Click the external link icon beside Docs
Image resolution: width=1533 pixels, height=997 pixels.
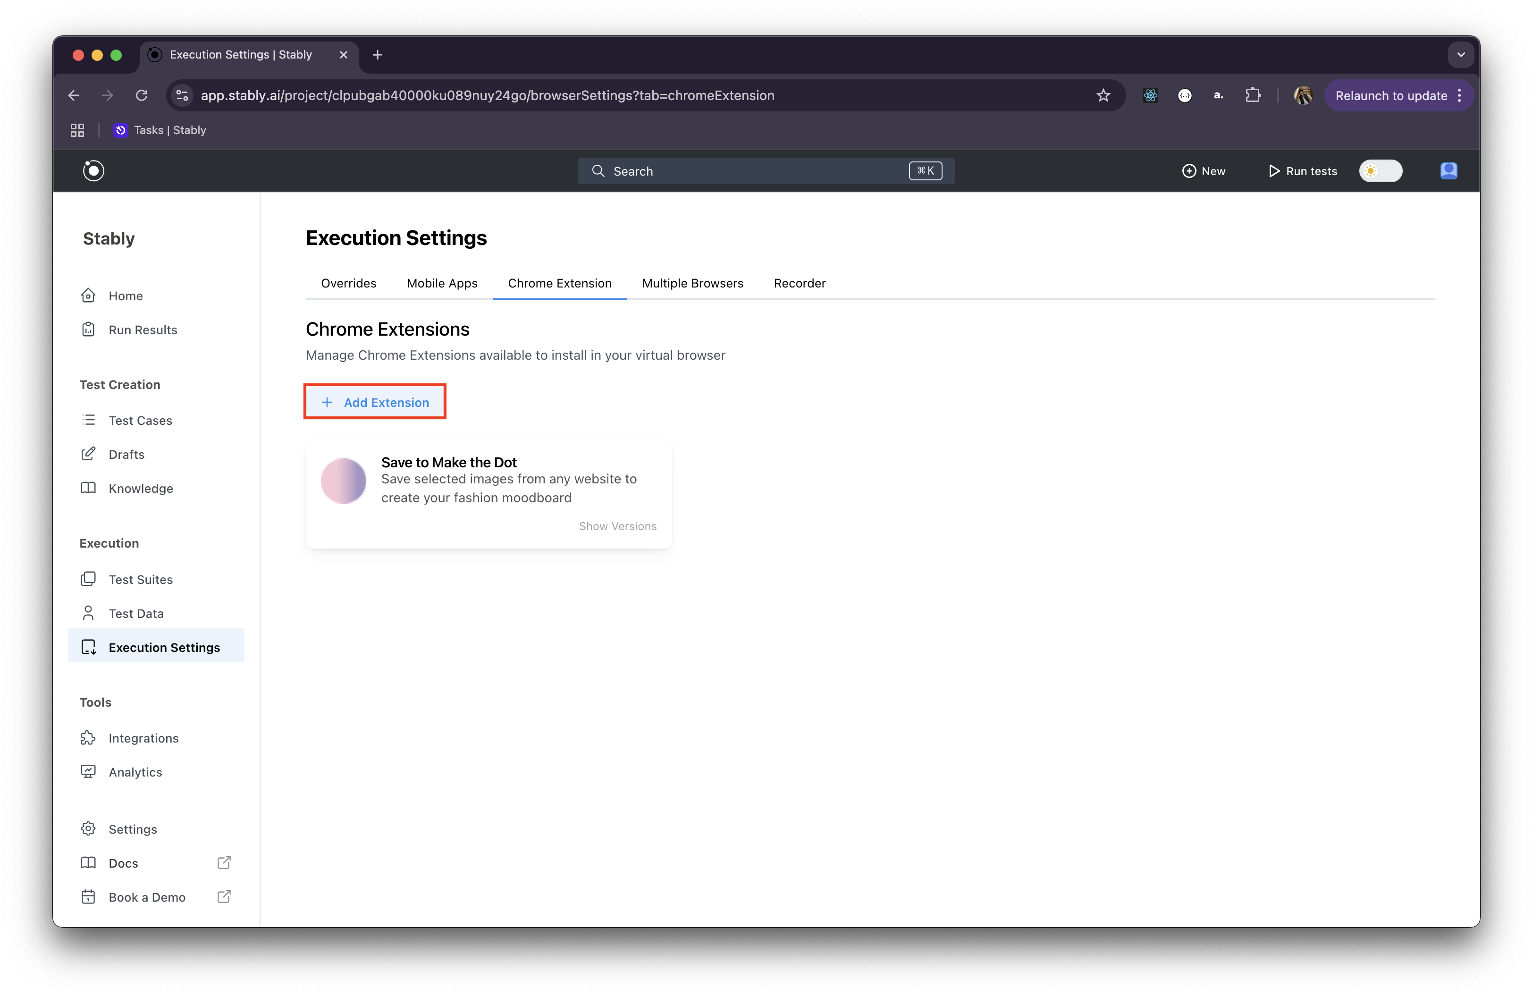(x=224, y=863)
